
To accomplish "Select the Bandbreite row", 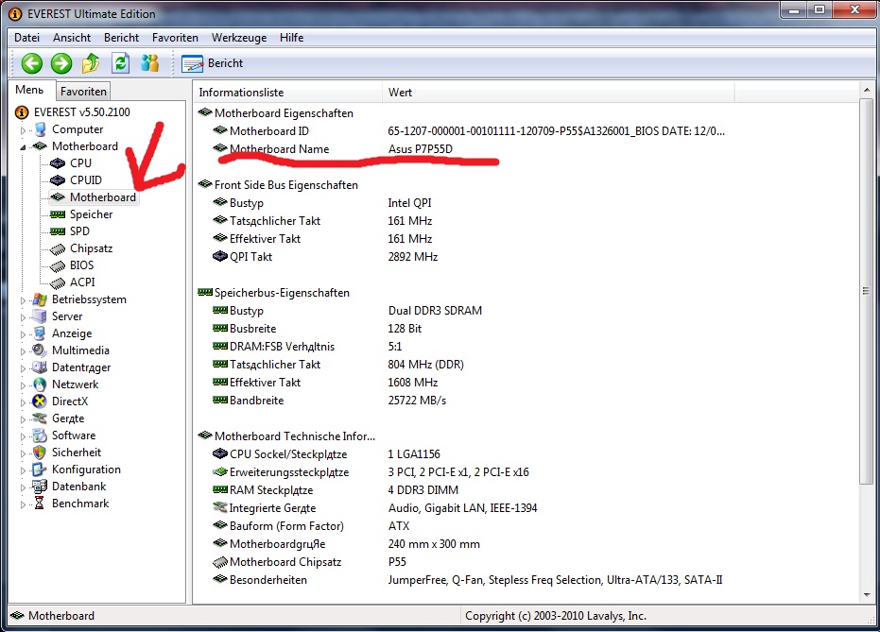I will pos(330,401).
